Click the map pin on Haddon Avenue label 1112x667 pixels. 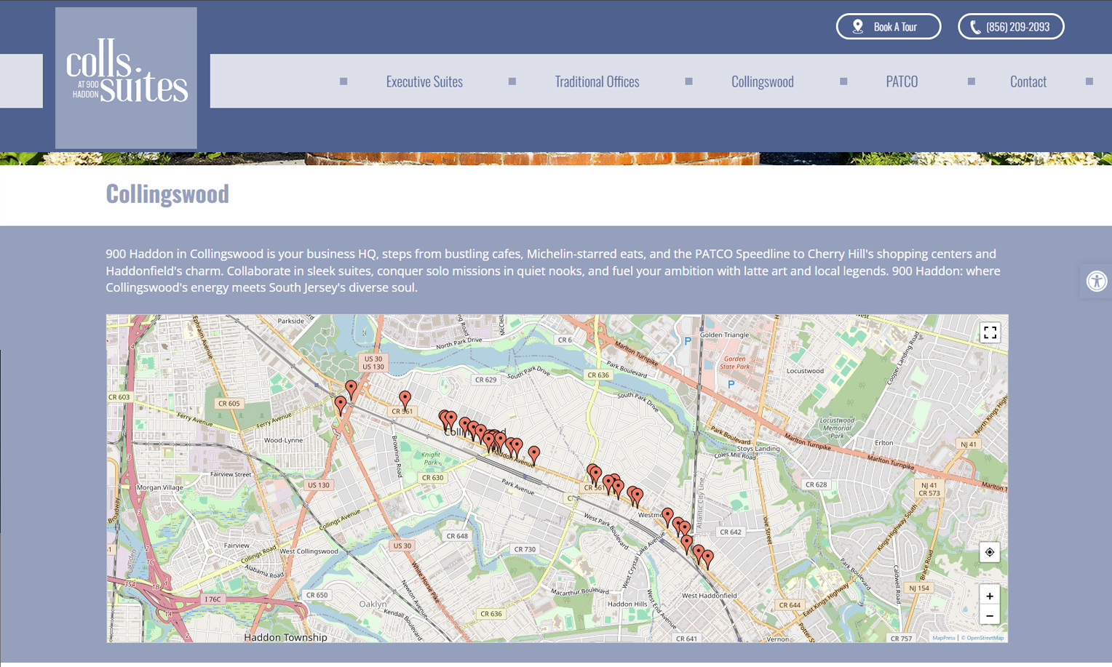[x=533, y=454]
